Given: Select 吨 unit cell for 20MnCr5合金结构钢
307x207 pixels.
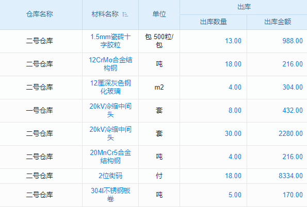Looking at the screenshot, I should click(x=159, y=157).
